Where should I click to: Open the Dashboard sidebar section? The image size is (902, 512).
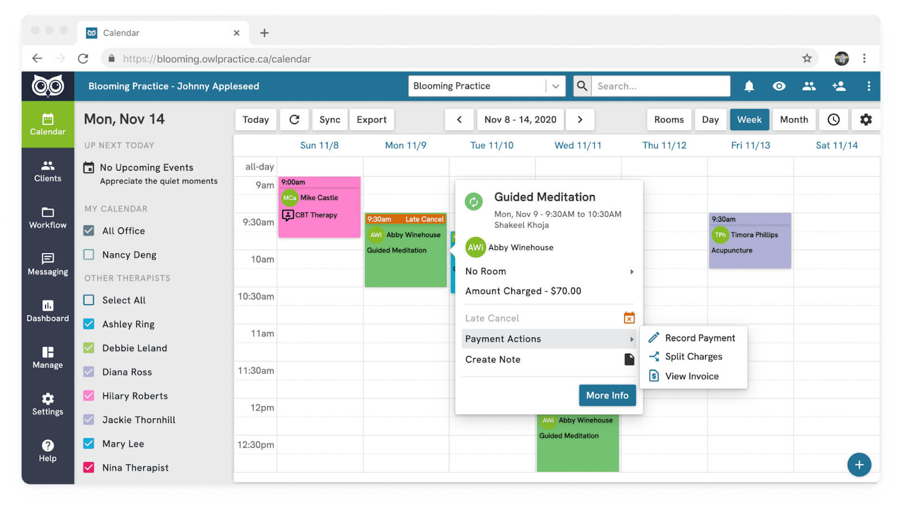(48, 311)
